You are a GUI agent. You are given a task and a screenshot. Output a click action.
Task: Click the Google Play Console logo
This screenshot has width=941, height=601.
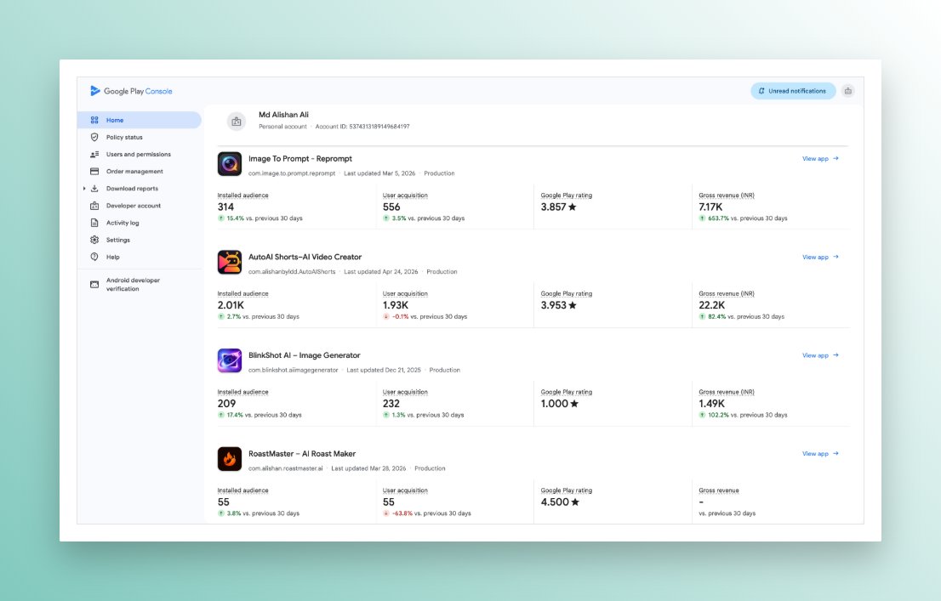coord(131,91)
